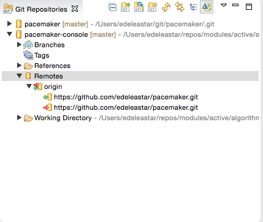The width and height of the screenshot is (263, 222).
Task: Click the Branches icon
Action: (x=28, y=45)
